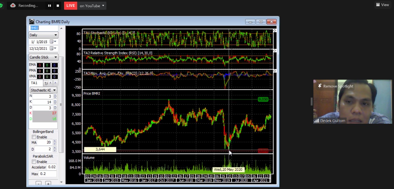Viewport: 394px width, 189px height.
Task: Enable the BollingerBand checkbox
Action: point(34,137)
